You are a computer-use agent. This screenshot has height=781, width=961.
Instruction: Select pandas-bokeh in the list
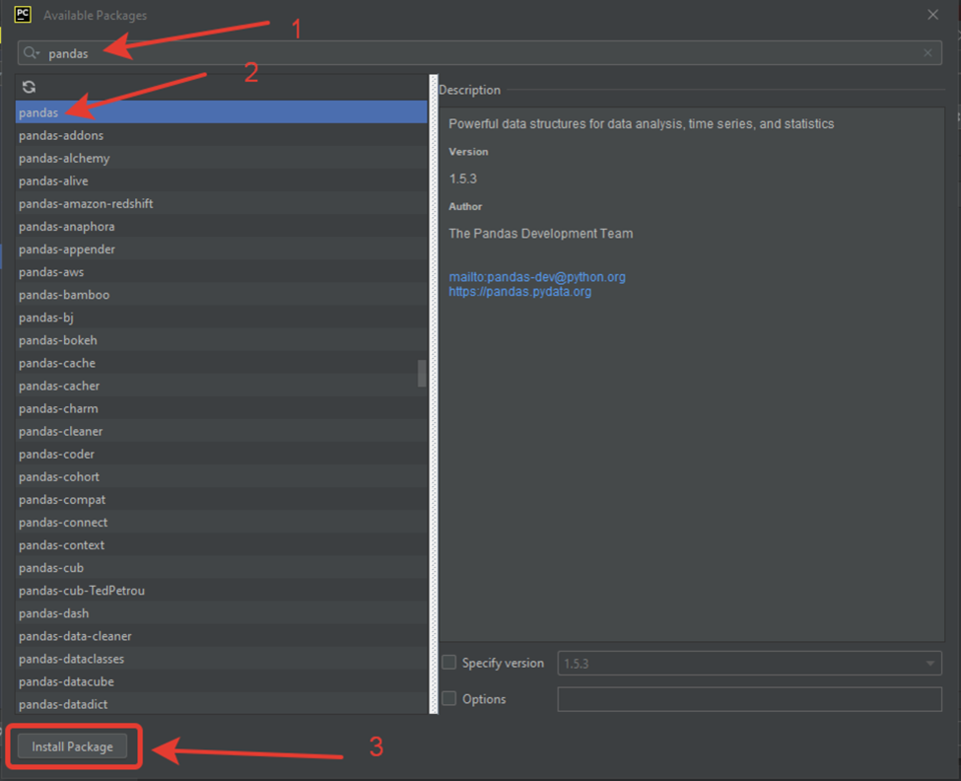point(221,339)
